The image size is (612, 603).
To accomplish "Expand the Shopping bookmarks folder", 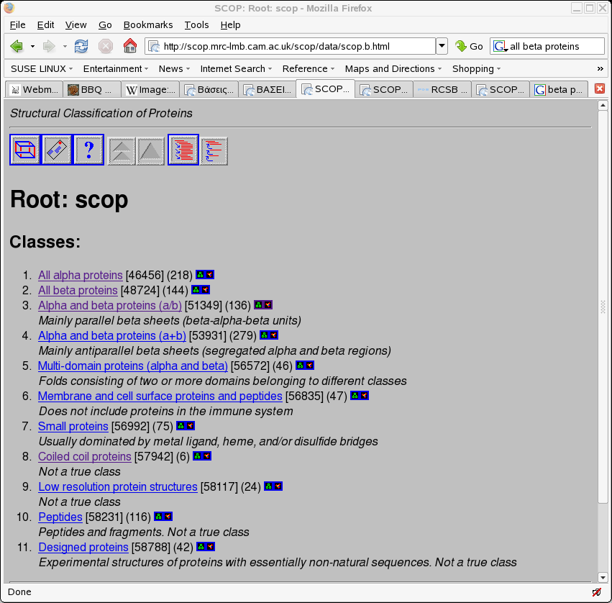I will pyautogui.click(x=476, y=69).
